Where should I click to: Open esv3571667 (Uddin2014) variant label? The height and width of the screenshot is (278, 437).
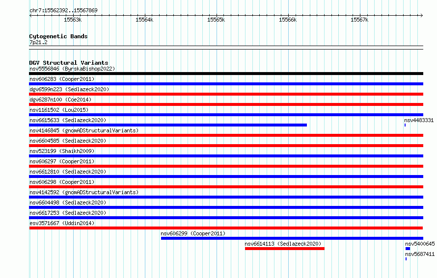[x=62, y=223]
